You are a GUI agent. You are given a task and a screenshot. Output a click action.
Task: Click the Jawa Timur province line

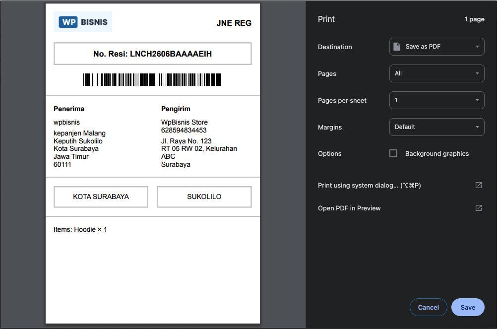coord(71,157)
